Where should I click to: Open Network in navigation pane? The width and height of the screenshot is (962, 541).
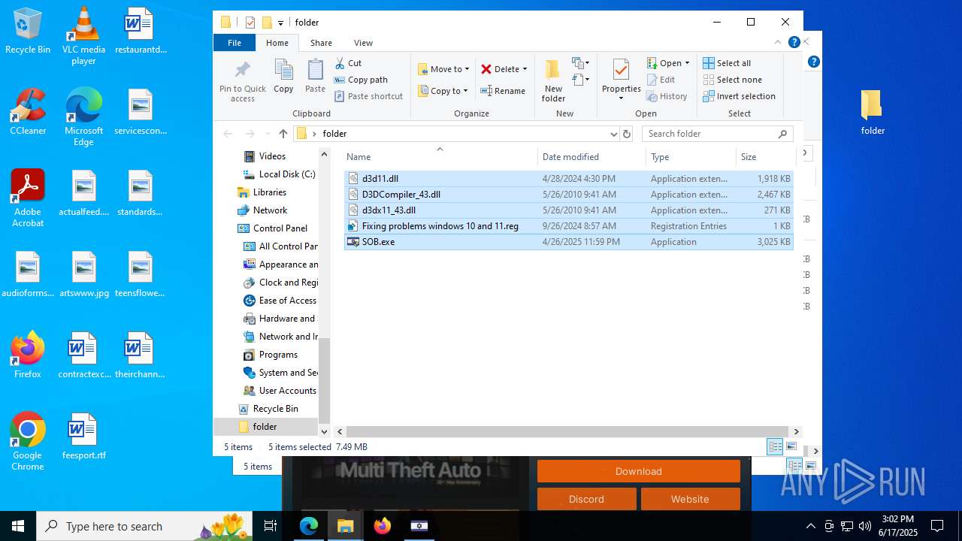tap(262, 210)
